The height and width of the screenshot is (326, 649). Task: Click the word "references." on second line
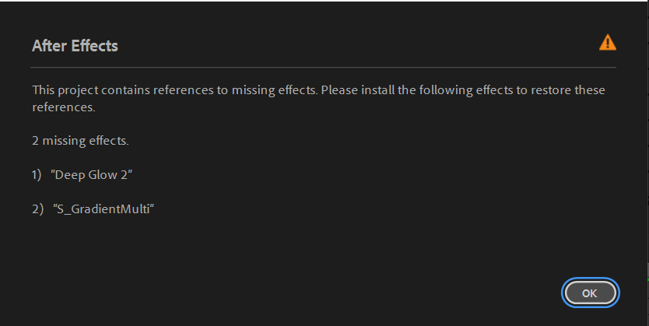[63, 107]
